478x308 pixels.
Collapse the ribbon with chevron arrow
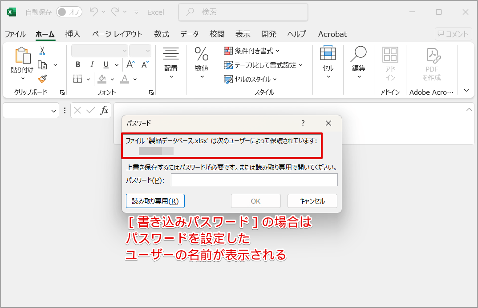pyautogui.click(x=466, y=90)
